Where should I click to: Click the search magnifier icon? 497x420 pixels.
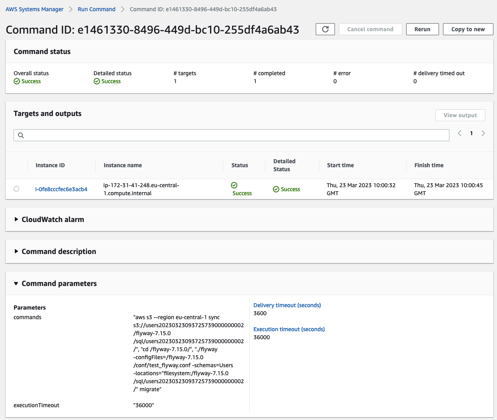pos(21,135)
